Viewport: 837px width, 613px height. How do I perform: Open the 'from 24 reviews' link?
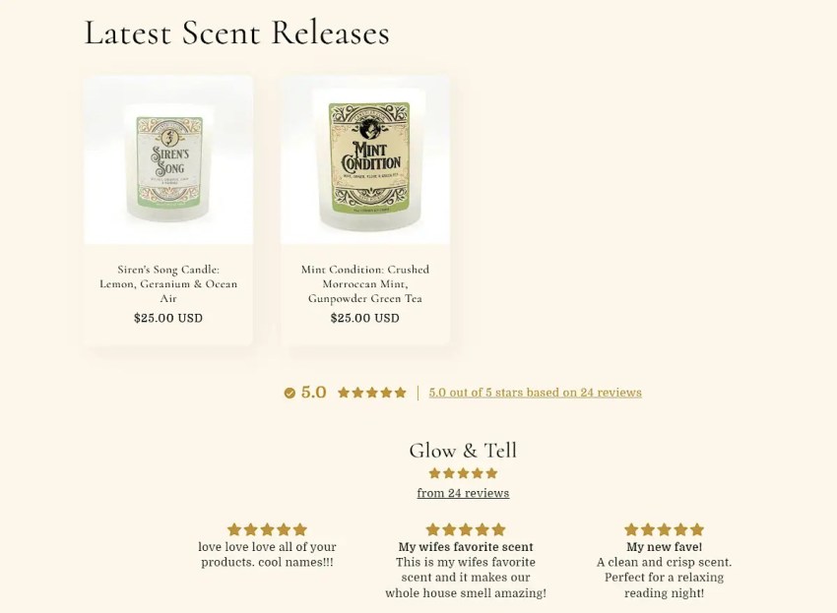[x=463, y=493]
